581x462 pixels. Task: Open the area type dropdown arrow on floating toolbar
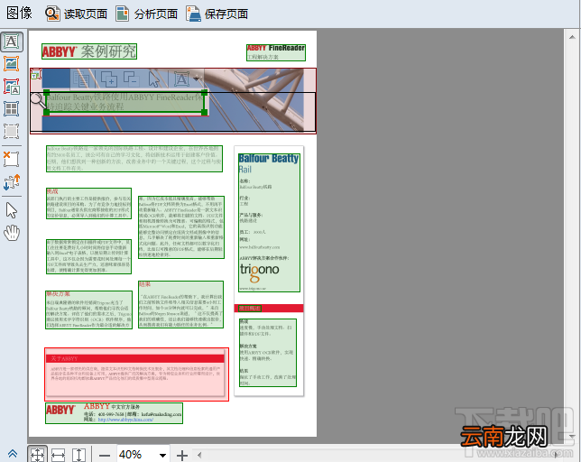197,79
